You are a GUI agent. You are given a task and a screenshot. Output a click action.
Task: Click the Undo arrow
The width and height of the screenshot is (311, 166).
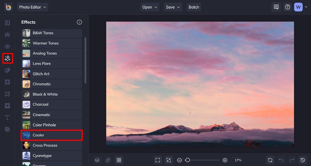(x=281, y=160)
